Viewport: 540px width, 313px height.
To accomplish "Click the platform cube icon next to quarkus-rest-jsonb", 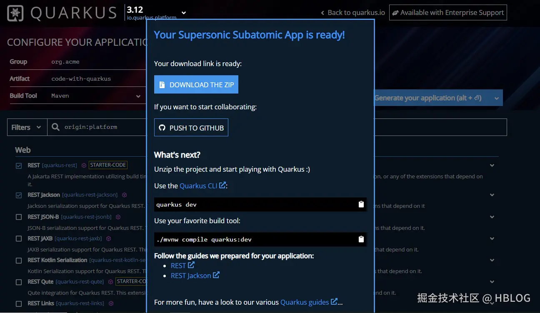I will [x=118, y=217].
